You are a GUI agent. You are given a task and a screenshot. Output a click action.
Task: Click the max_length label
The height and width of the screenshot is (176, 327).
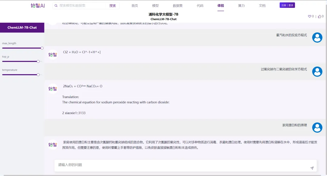point(9,43)
